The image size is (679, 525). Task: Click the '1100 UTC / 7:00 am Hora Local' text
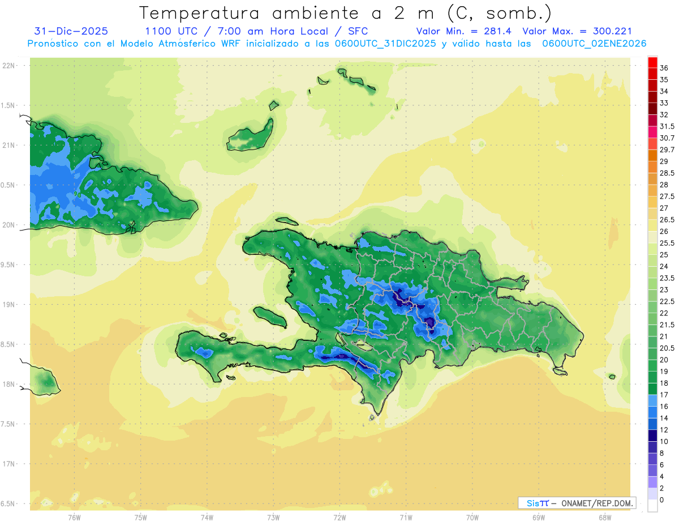238,31
